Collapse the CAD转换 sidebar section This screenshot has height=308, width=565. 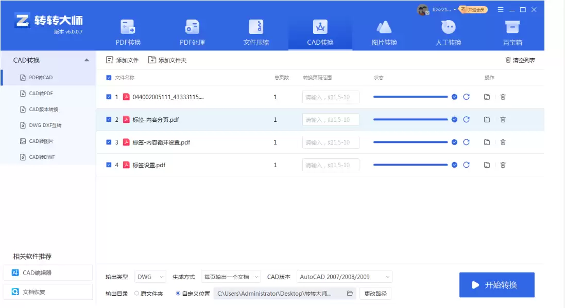(86, 60)
